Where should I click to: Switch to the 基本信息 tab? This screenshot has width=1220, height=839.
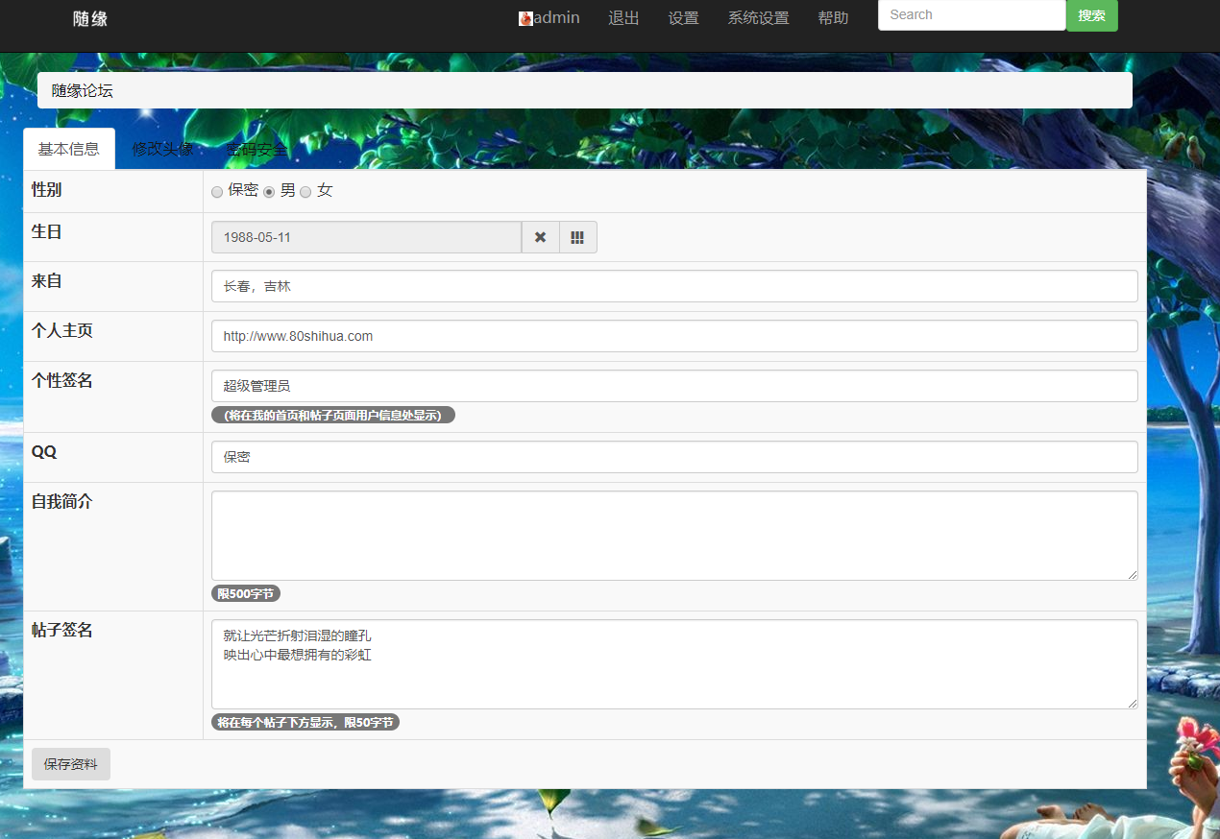69,149
